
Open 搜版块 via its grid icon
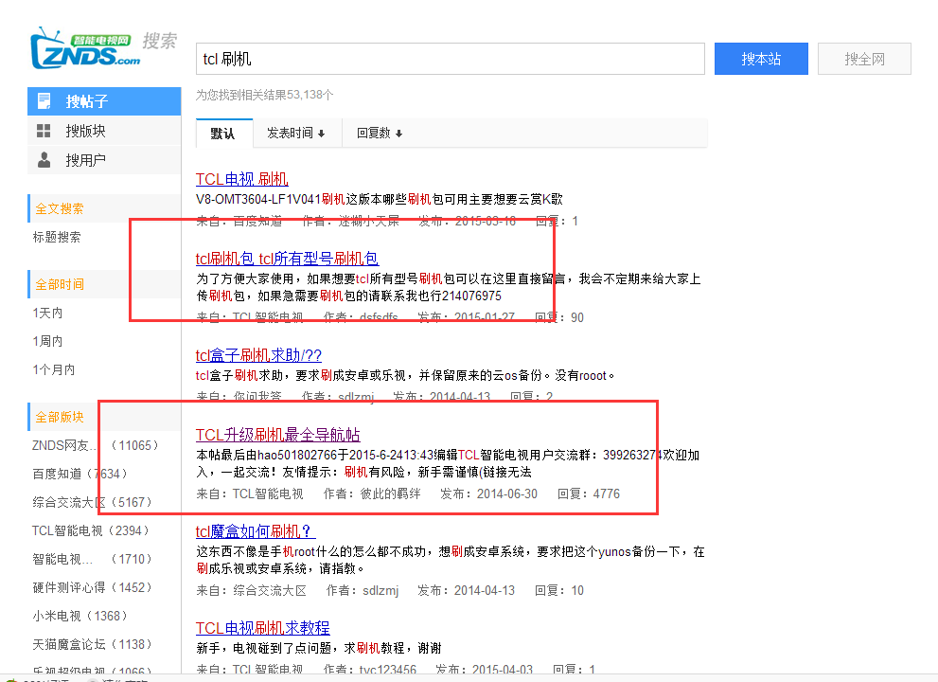pyautogui.click(x=44, y=131)
